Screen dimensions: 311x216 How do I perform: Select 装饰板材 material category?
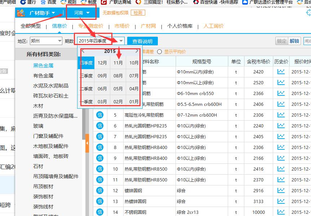(x=43, y=197)
